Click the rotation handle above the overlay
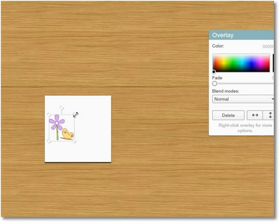 point(62,108)
